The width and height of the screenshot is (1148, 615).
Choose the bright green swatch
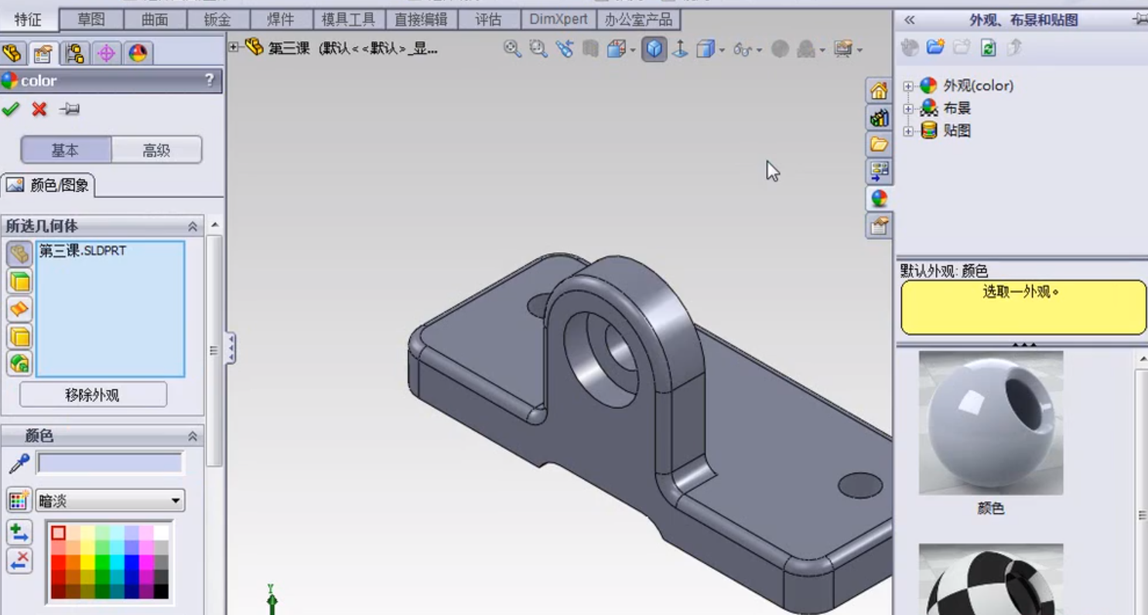point(102,562)
